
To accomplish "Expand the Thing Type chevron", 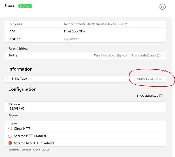I will tap(8, 79).
